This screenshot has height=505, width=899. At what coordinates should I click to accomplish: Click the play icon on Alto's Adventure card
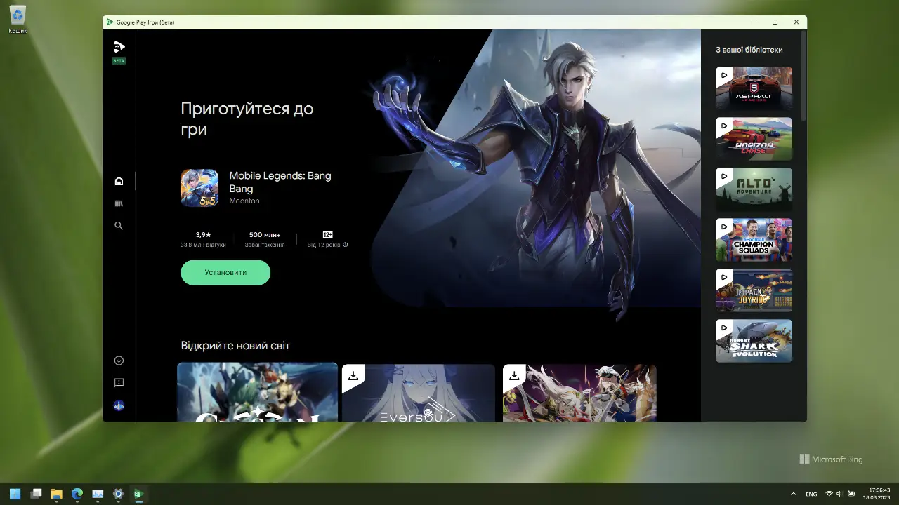[724, 177]
